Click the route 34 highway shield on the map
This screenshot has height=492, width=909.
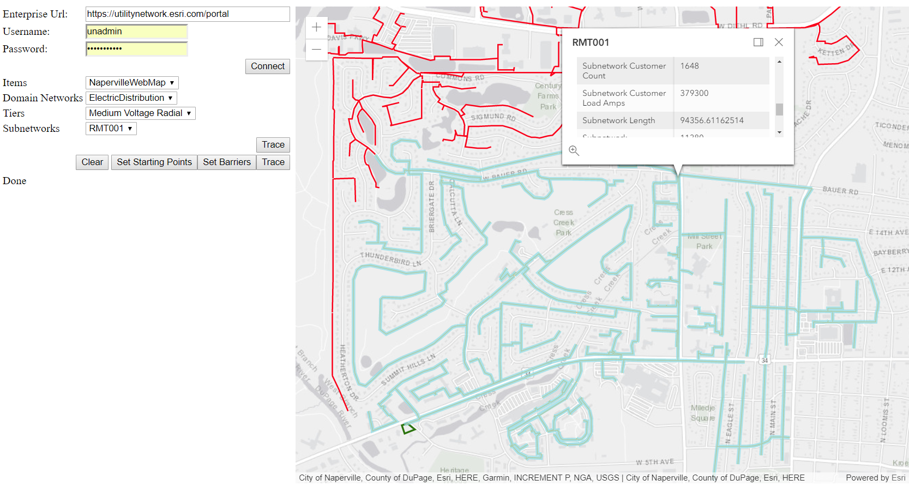(764, 360)
